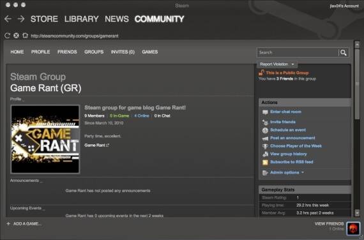Open the GAMES tab

click(149, 52)
